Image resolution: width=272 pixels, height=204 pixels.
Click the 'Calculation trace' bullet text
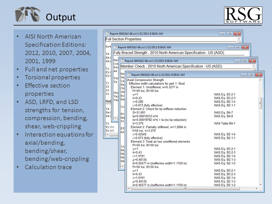click(x=48, y=167)
